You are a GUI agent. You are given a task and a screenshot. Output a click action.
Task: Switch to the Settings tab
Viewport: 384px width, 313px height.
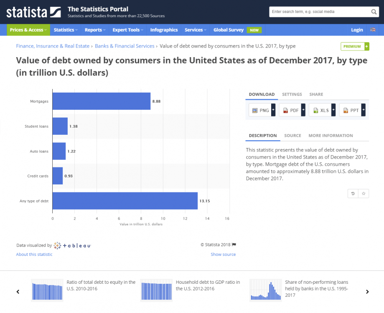(292, 94)
